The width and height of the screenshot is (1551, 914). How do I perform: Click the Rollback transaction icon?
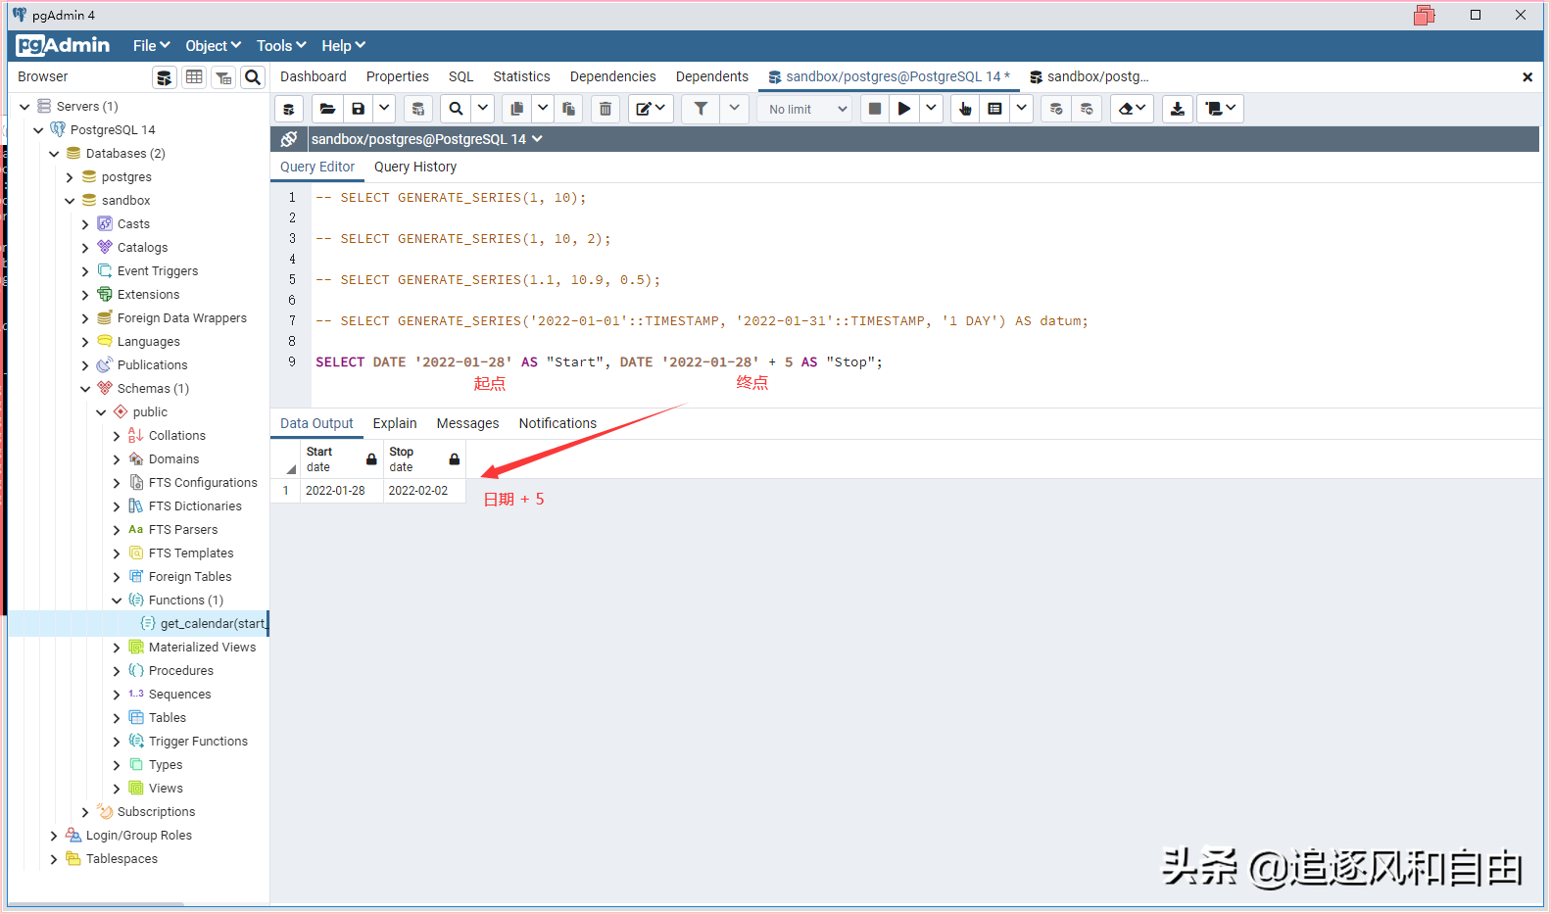click(1087, 109)
